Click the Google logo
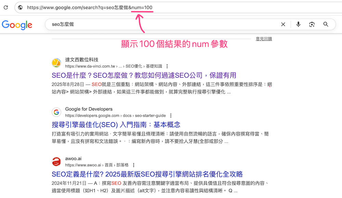 tap(17, 25)
